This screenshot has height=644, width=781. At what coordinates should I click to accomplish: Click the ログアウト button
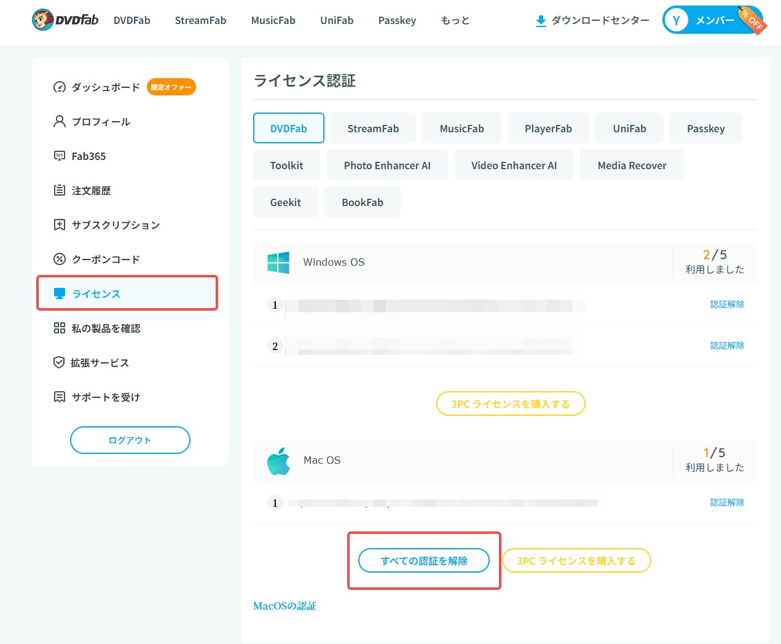(130, 440)
